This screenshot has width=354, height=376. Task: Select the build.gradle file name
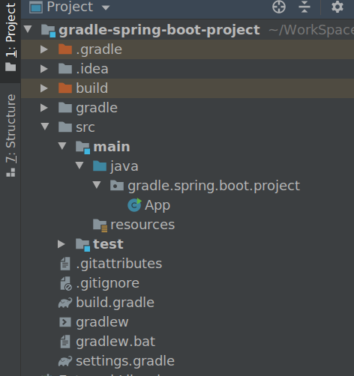pos(115,303)
